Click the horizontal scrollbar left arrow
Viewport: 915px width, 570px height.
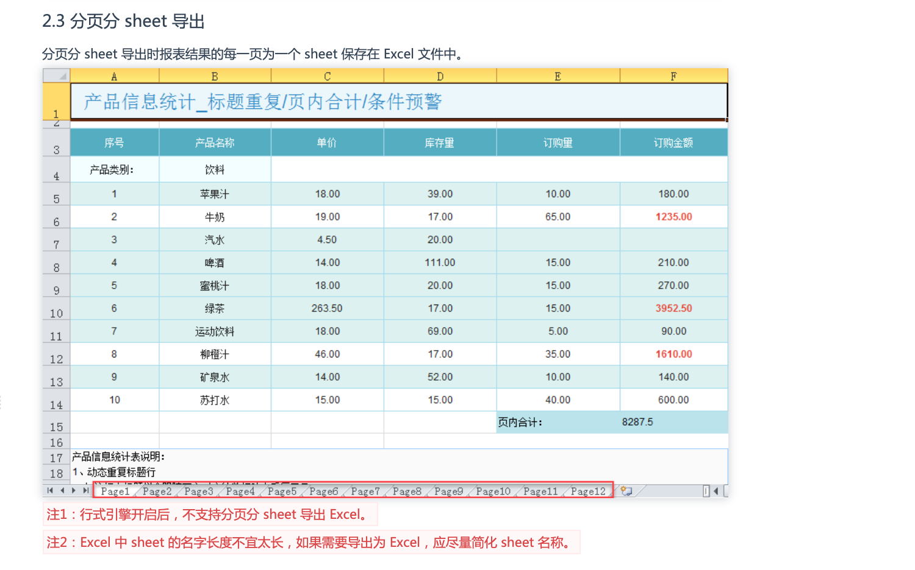pyautogui.click(x=716, y=491)
